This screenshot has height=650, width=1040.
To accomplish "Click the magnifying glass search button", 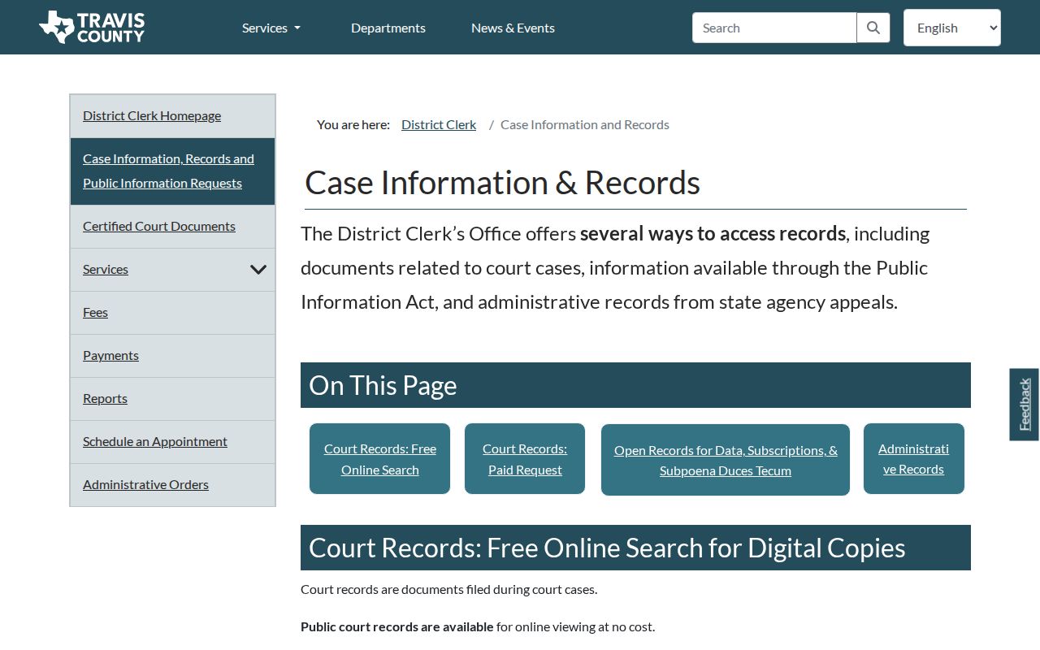I will tap(873, 28).
